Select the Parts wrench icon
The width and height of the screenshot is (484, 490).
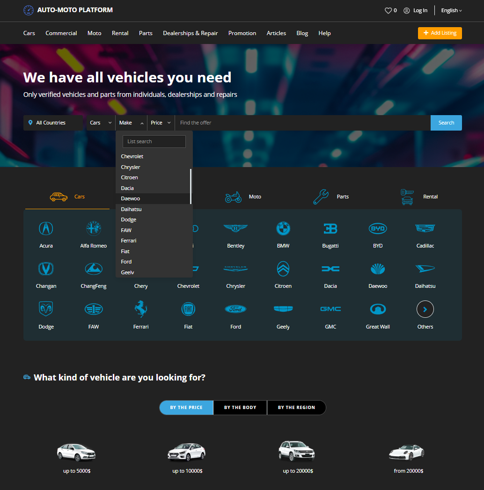pyautogui.click(x=321, y=197)
